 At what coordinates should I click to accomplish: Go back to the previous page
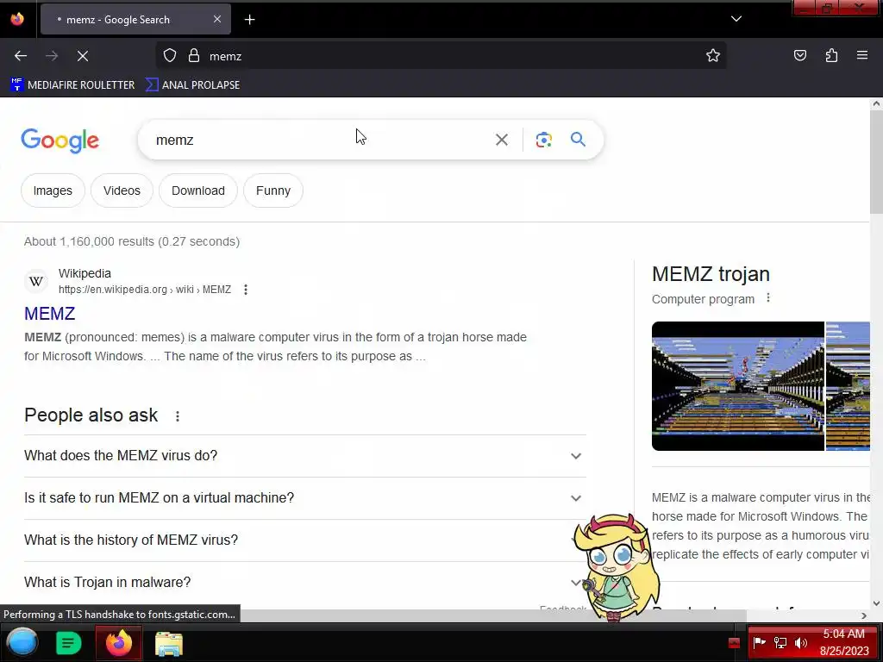pos(21,56)
